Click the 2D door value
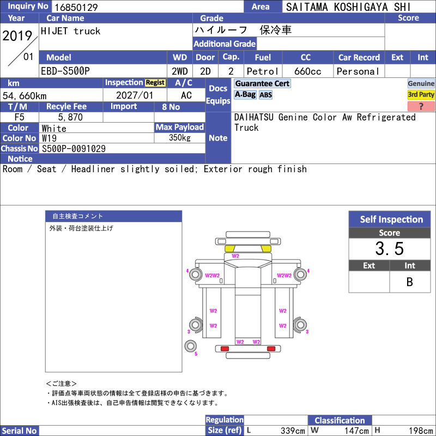 pos(205,71)
